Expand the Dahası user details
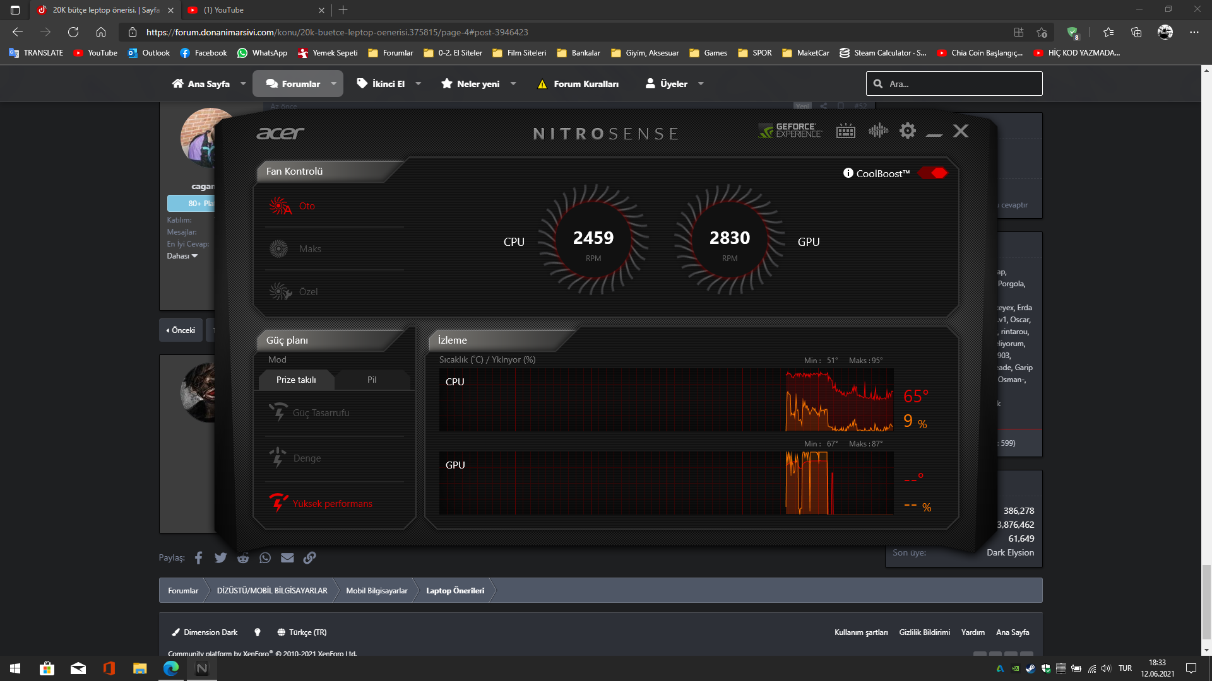 182,256
